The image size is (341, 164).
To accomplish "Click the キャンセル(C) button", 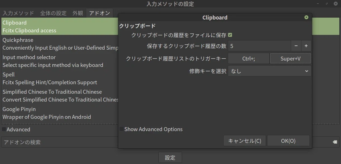I will pyautogui.click(x=245, y=141).
